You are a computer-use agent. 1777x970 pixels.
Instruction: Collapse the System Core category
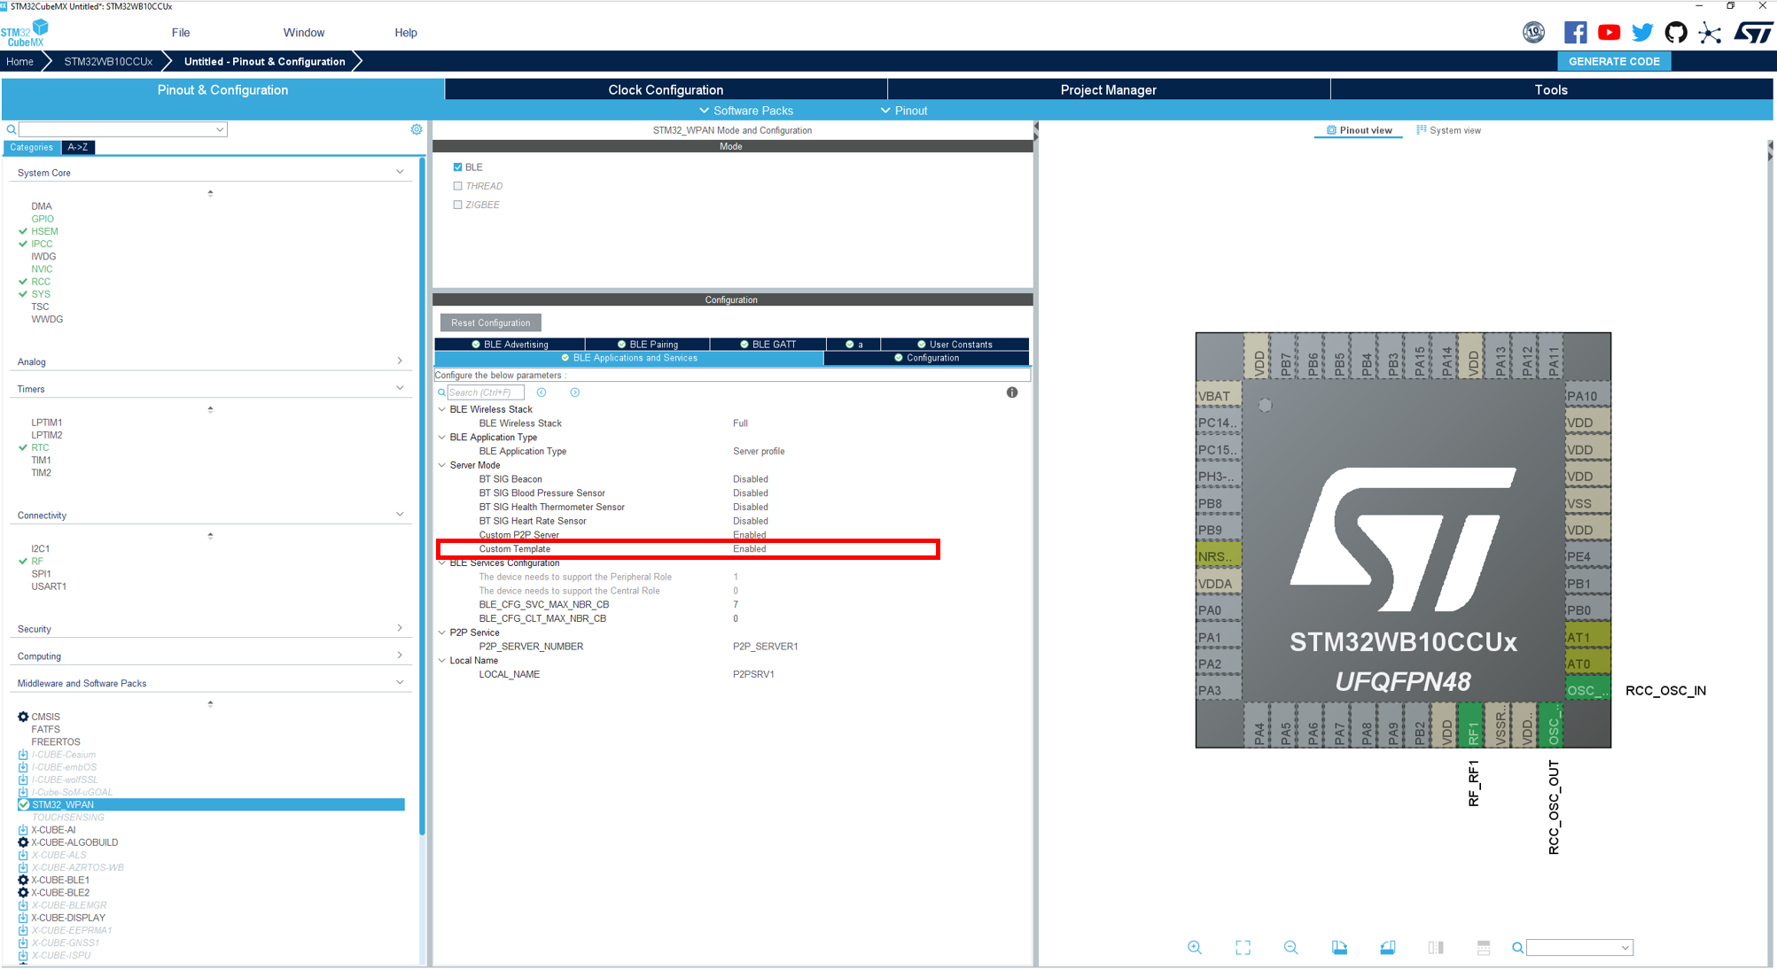(x=400, y=172)
